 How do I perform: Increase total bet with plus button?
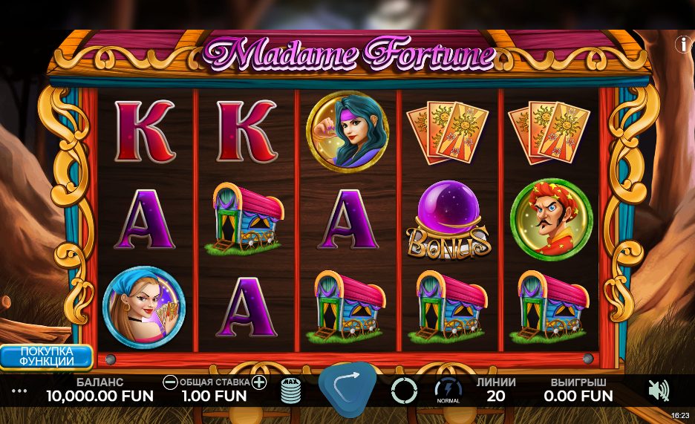coord(259,382)
